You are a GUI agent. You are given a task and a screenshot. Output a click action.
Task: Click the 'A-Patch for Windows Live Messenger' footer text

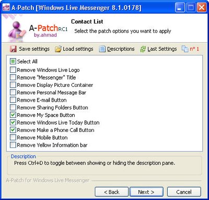click(48, 180)
